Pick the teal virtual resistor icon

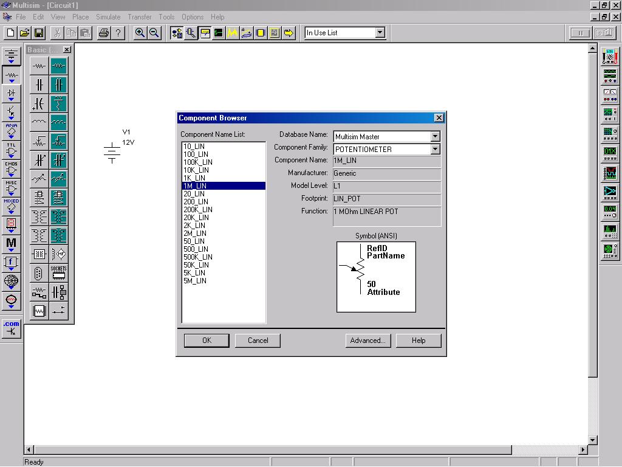[x=59, y=66]
